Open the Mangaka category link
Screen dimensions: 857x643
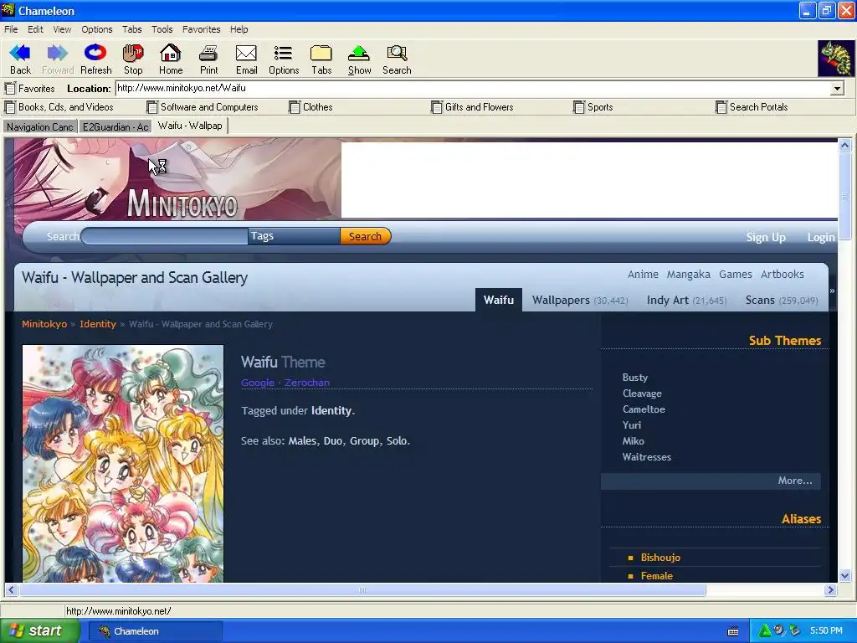(x=688, y=274)
